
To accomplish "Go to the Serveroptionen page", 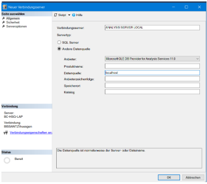I will point(17,26).
